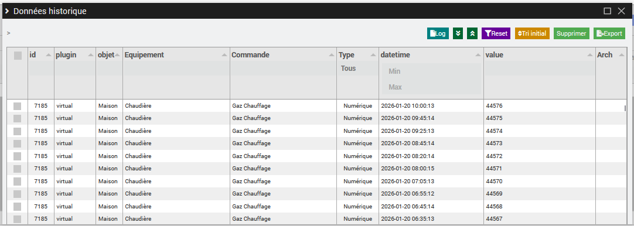Click the Equipement filter field
The width and height of the screenshot is (634, 226).
[x=176, y=69]
